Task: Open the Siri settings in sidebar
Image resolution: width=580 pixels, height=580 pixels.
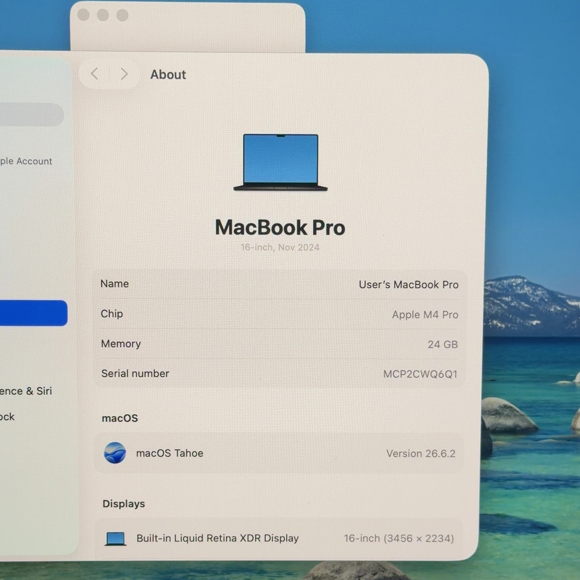Action: pyautogui.click(x=26, y=391)
